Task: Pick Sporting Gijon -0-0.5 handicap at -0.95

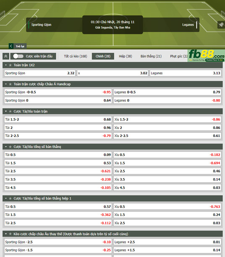Action: coord(58,92)
